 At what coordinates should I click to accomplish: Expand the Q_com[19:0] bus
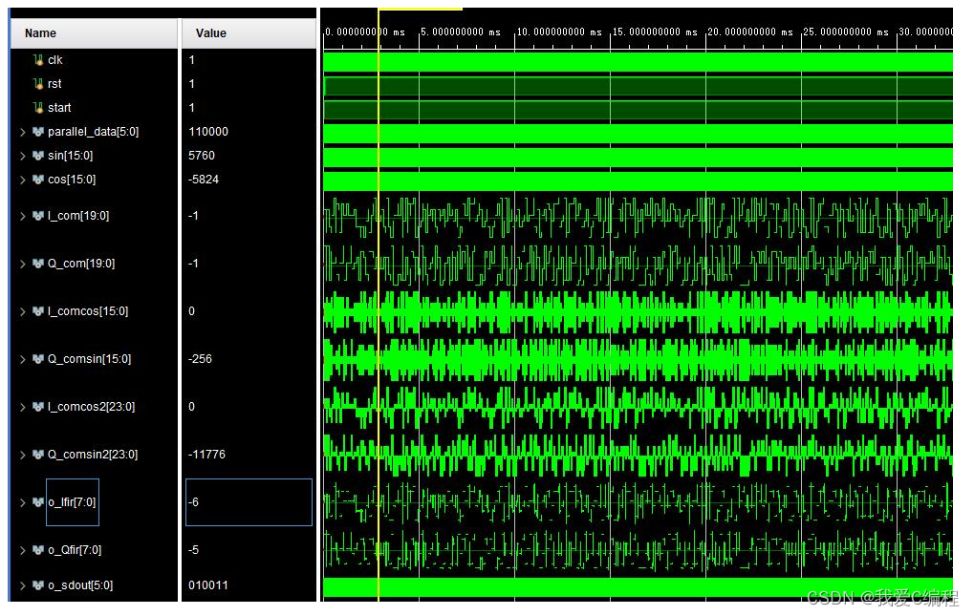click(x=23, y=264)
